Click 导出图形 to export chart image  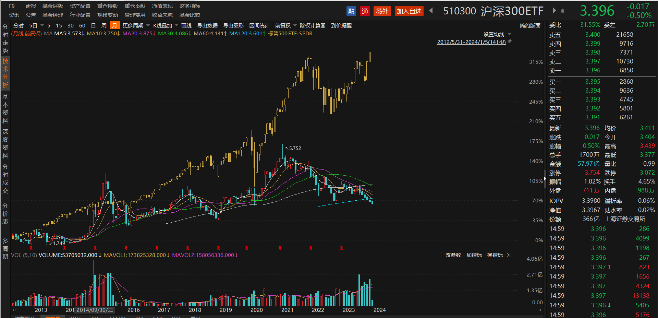233,26
